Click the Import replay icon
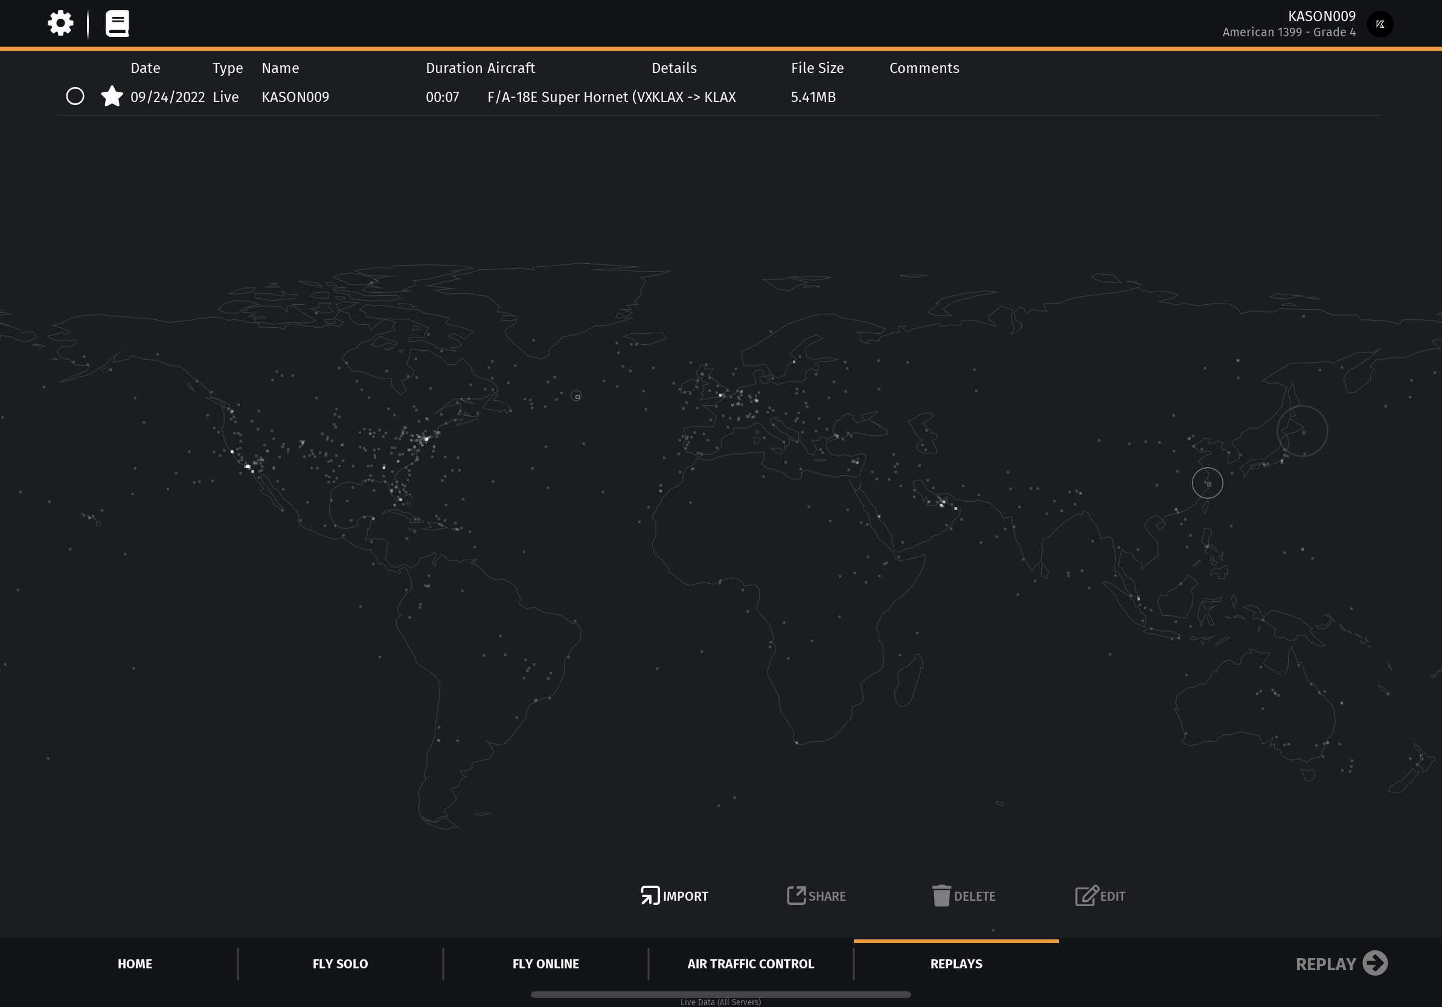Viewport: 1442px width, 1007px height. tap(650, 895)
